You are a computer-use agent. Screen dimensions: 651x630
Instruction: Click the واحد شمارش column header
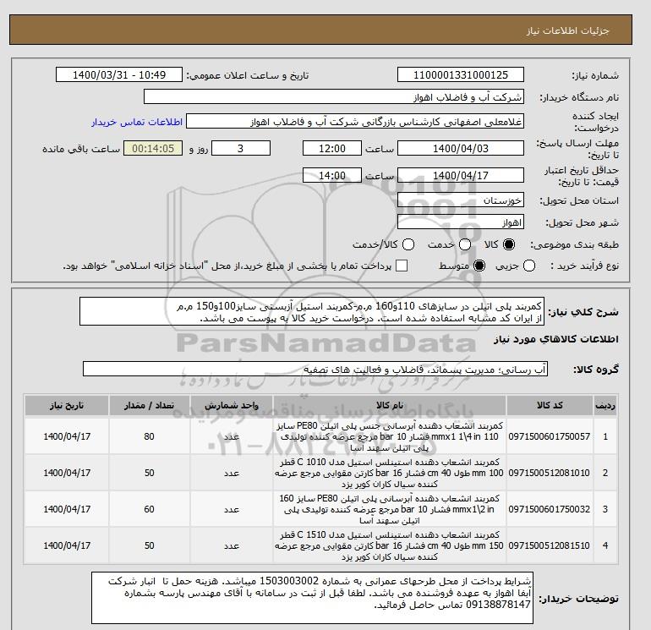tap(232, 405)
